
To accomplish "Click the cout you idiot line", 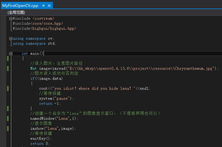I will click(95, 89).
